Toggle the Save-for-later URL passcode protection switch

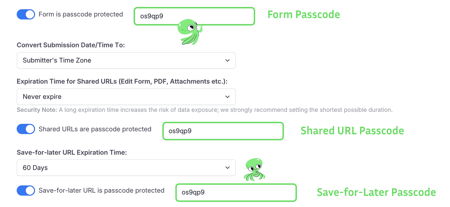tap(26, 191)
